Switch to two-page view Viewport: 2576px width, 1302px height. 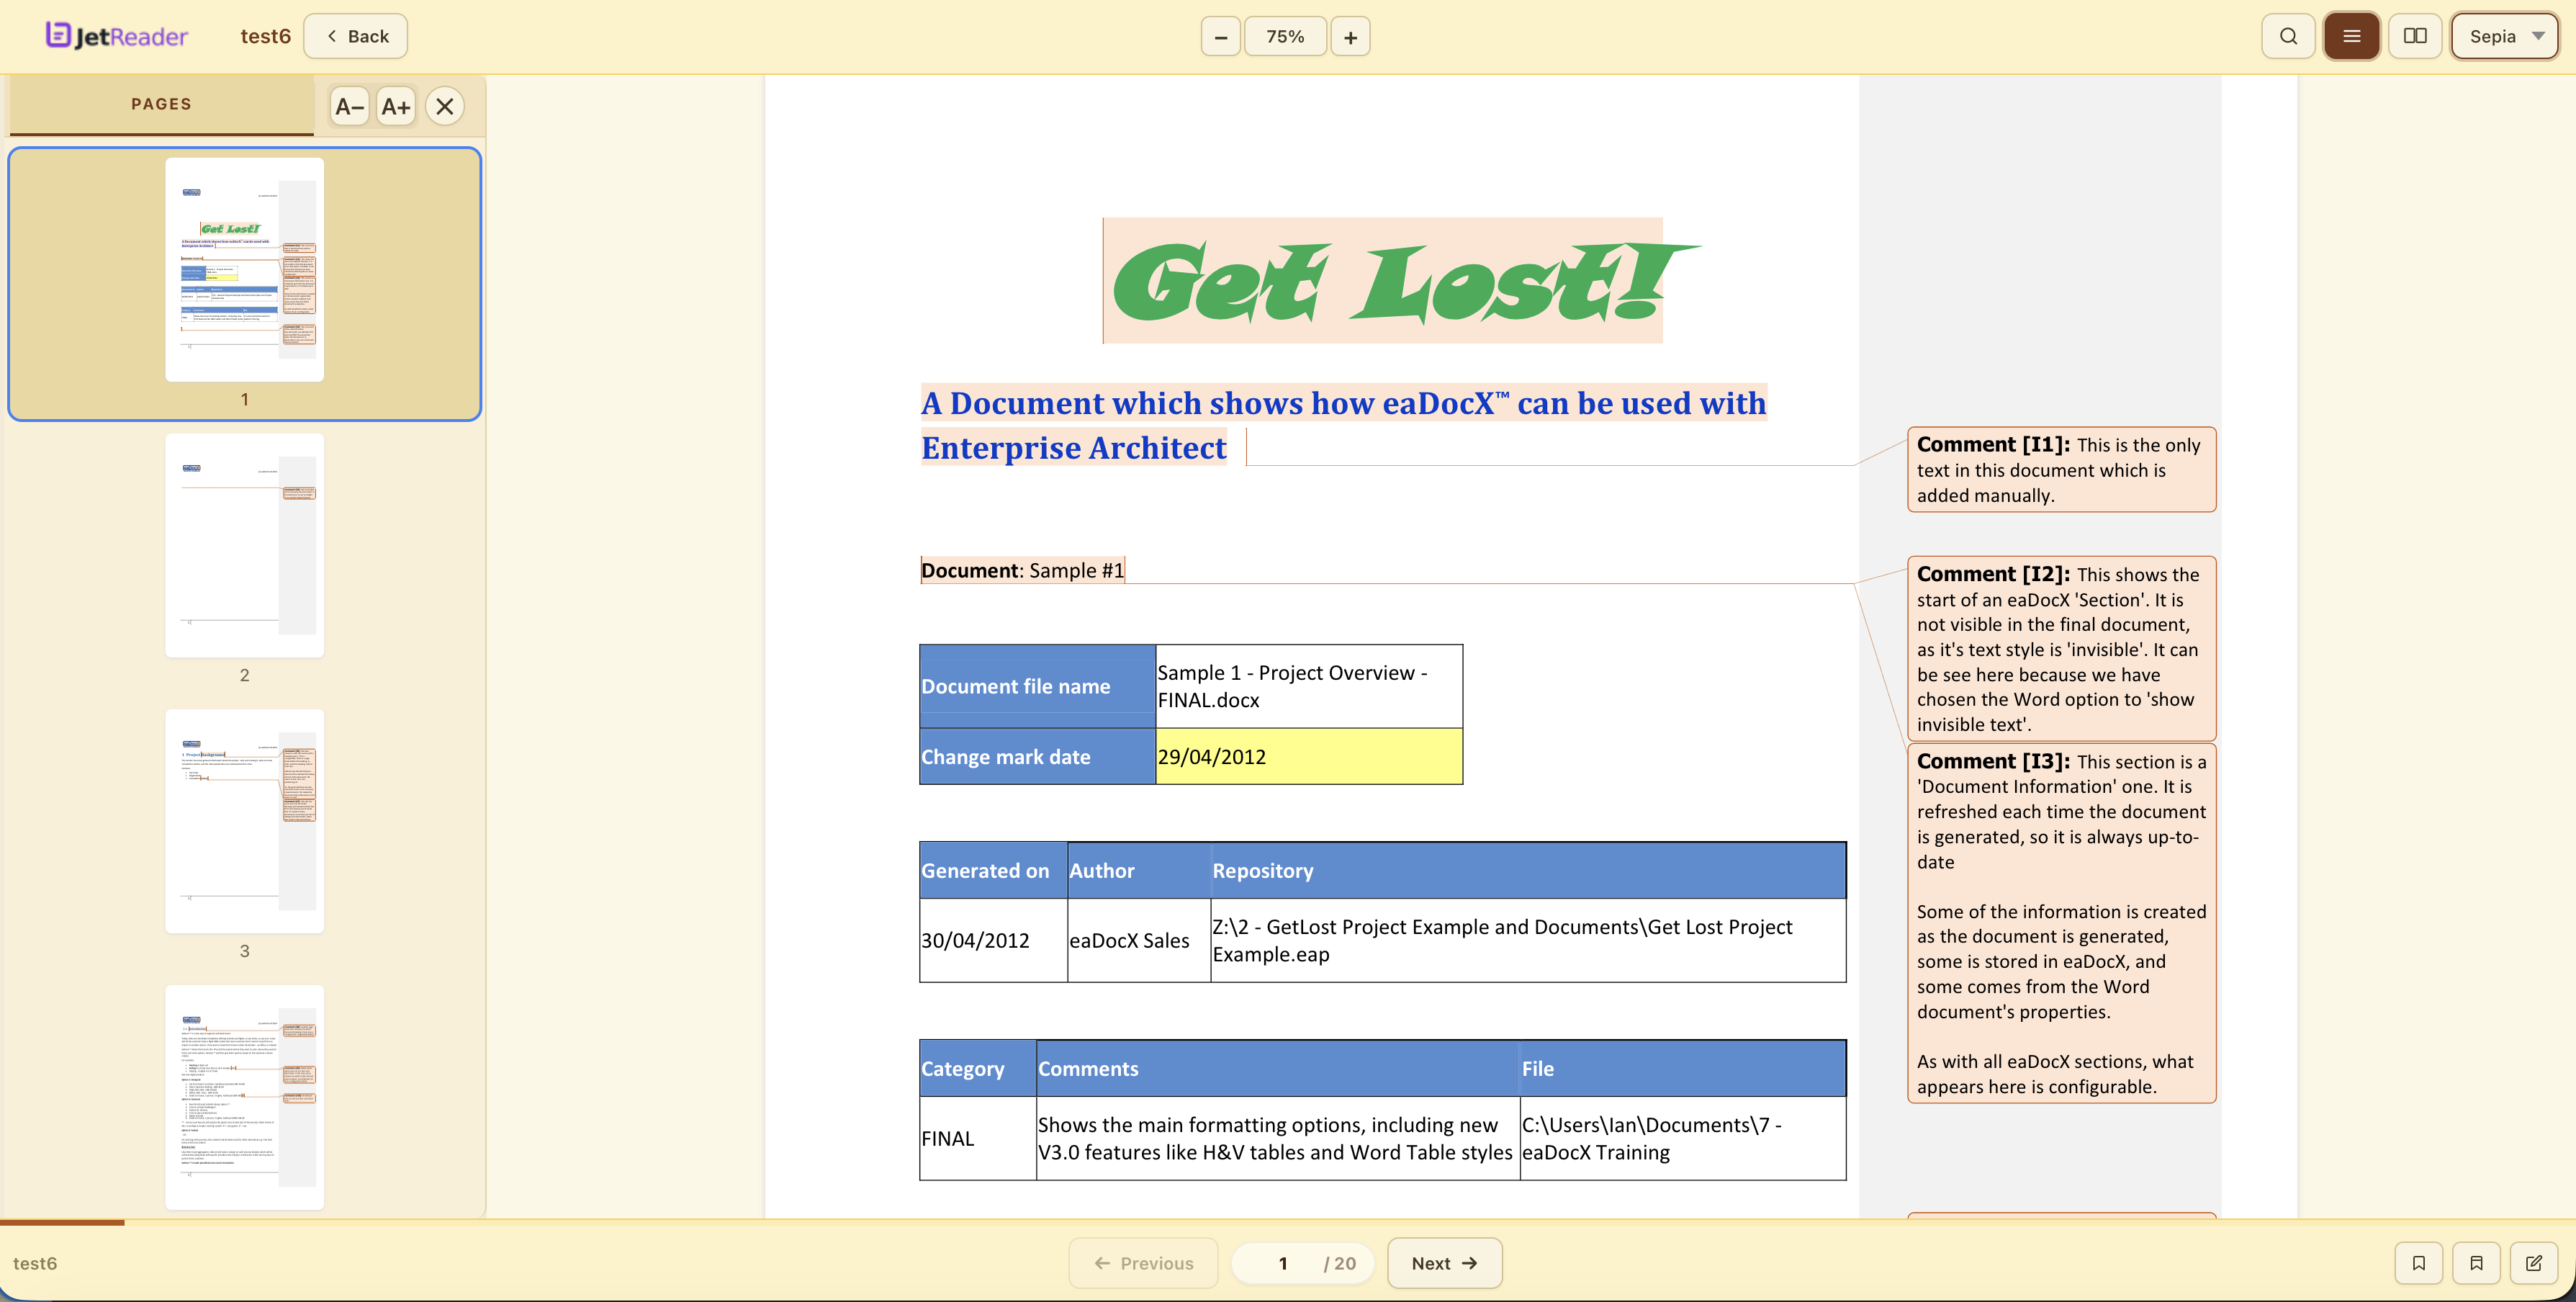coord(2415,36)
